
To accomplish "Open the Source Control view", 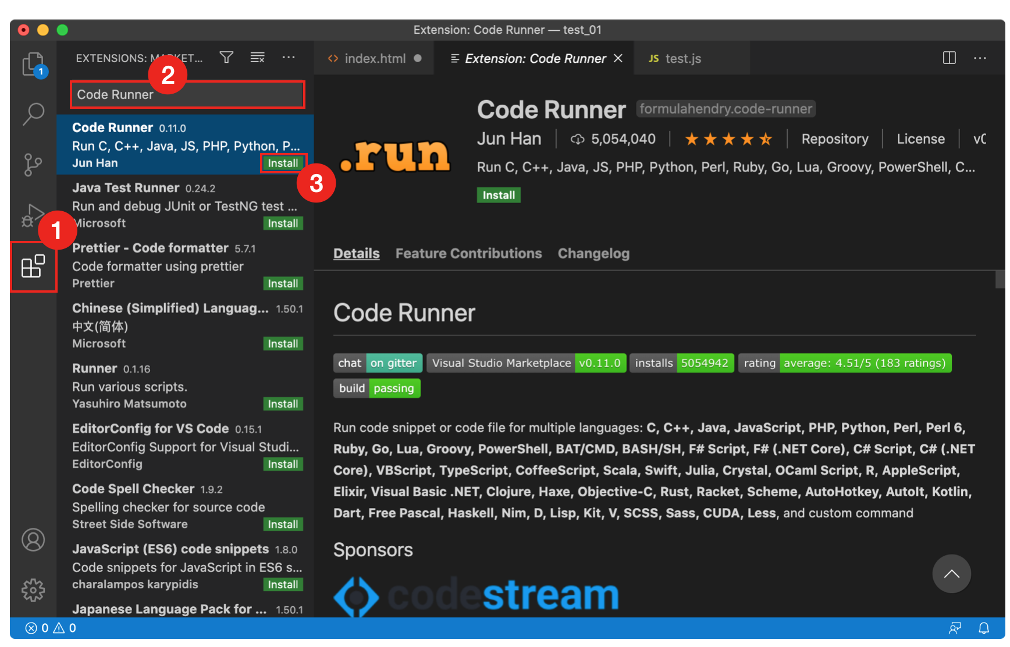I will coord(34,165).
